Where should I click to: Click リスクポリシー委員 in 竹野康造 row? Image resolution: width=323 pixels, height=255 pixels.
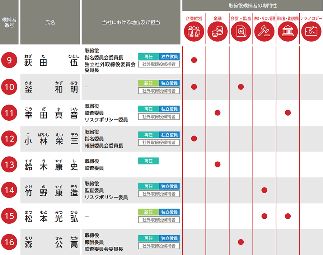(106, 198)
